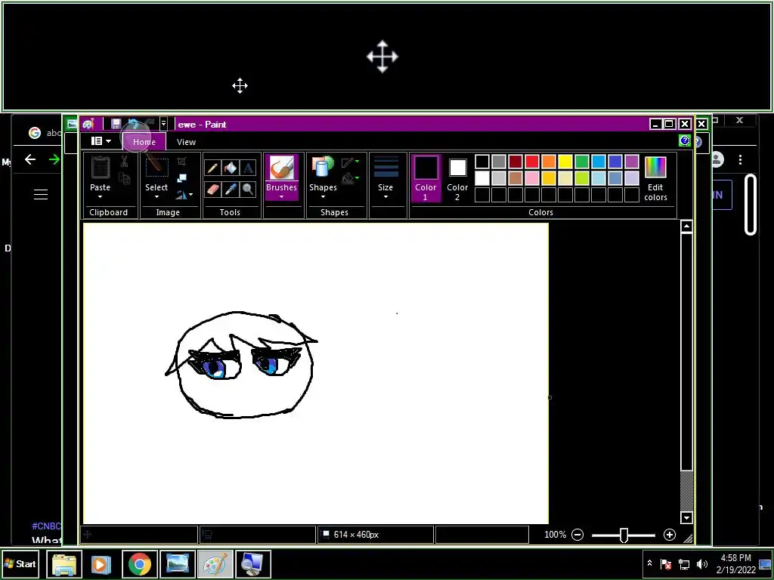Switch to the Home ribbon tab
Image resolution: width=774 pixels, height=580 pixels.
144,142
